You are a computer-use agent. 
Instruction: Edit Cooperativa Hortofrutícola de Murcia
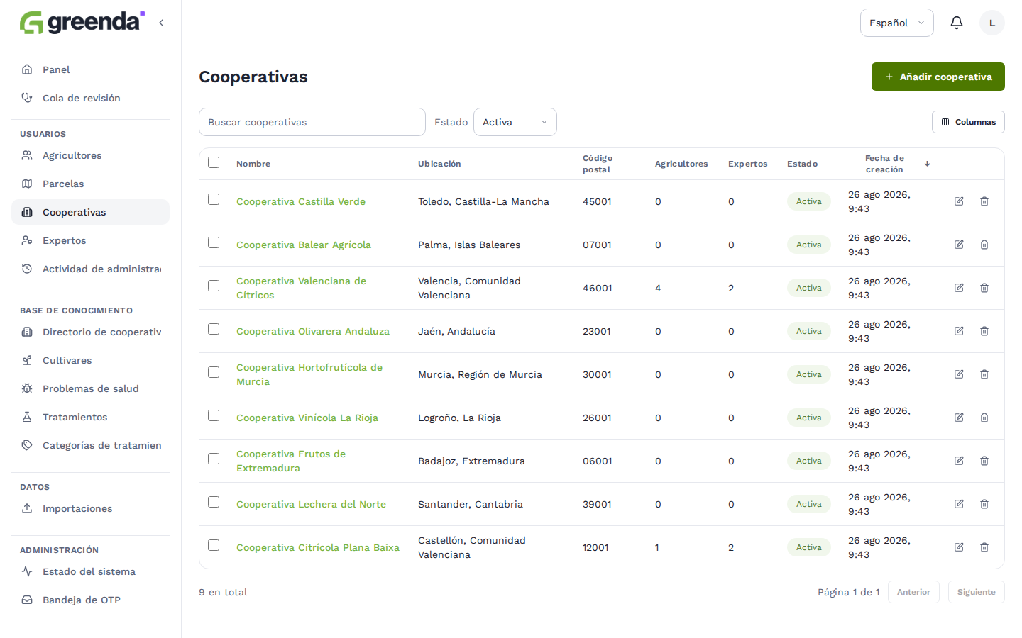(959, 374)
